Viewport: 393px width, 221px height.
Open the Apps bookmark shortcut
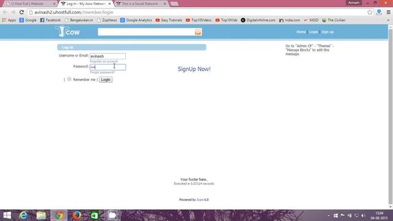tap(9, 20)
